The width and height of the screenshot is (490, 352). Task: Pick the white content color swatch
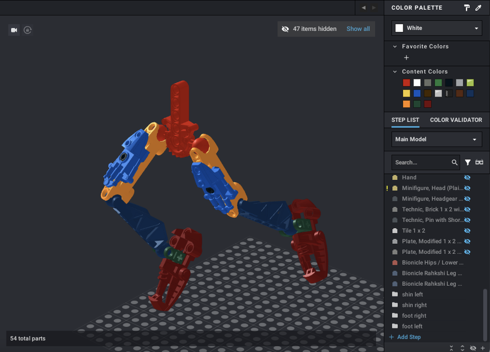click(417, 83)
